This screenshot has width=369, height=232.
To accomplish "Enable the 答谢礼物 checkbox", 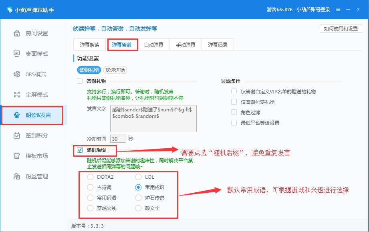I will (80, 81).
